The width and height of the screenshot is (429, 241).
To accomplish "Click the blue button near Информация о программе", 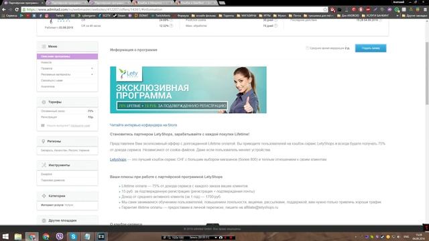I will coord(371,48).
